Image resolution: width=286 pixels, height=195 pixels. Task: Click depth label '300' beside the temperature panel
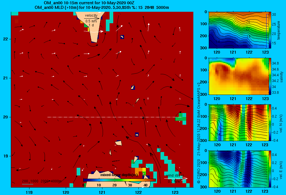click(204, 48)
